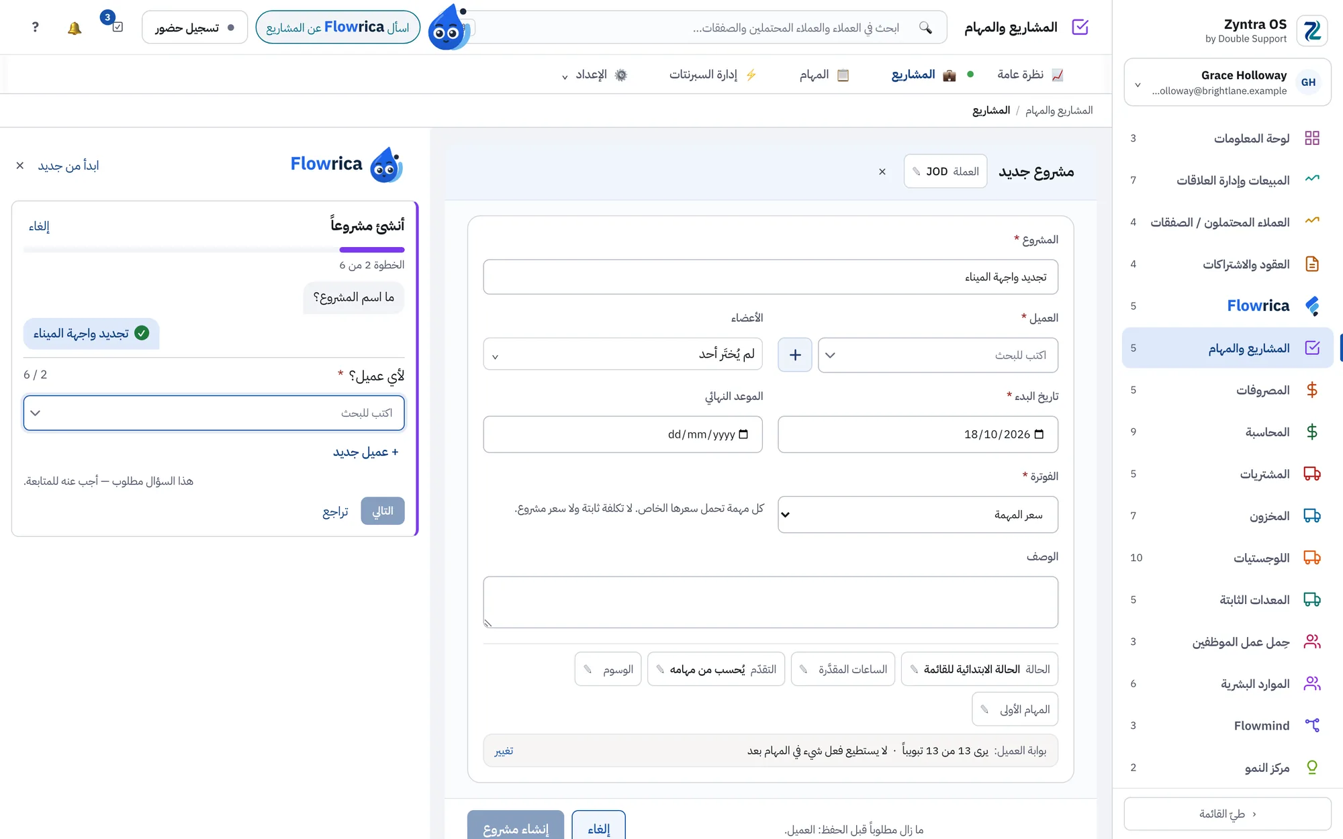This screenshot has width=1343, height=839.
Task: Open لوحة المعلومات in the sidebar
Action: coord(1227,138)
